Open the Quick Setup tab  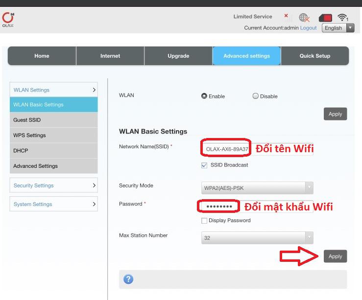pos(314,56)
